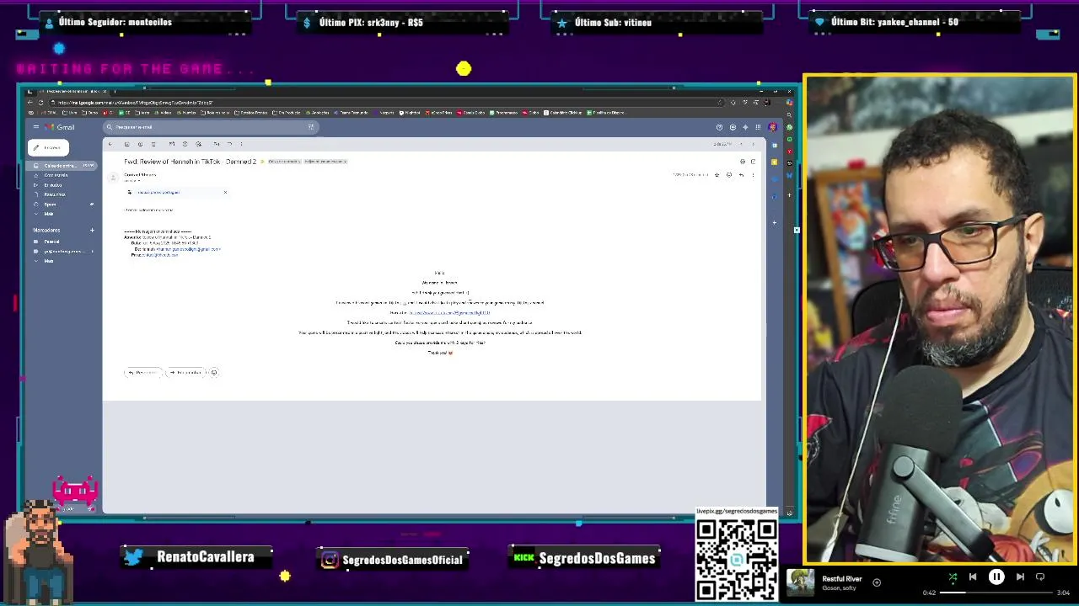
Task: Open message more options three dots
Action: click(754, 175)
